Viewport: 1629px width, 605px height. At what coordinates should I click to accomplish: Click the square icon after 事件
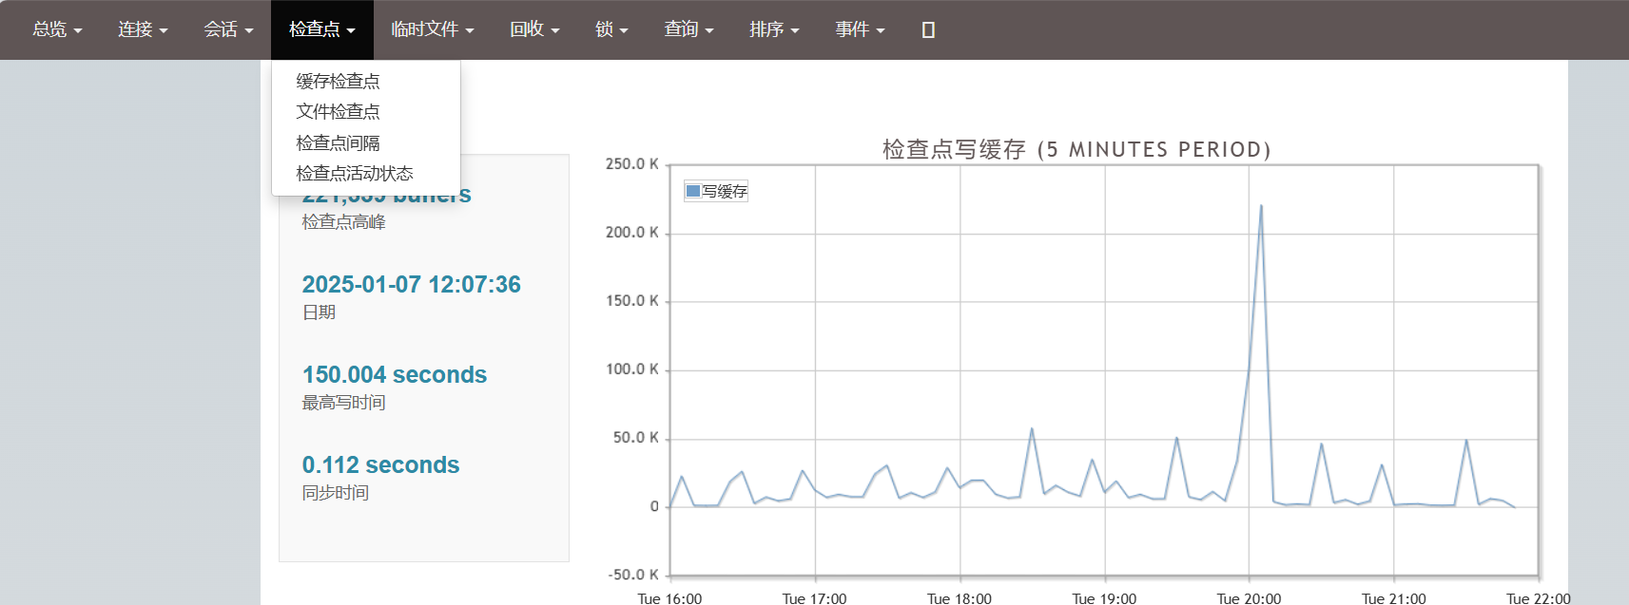[x=928, y=30]
